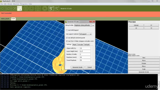Open the Thingiverse menu
Image resolution: width=160 pixels, height=90 pixels.
coord(24,4)
